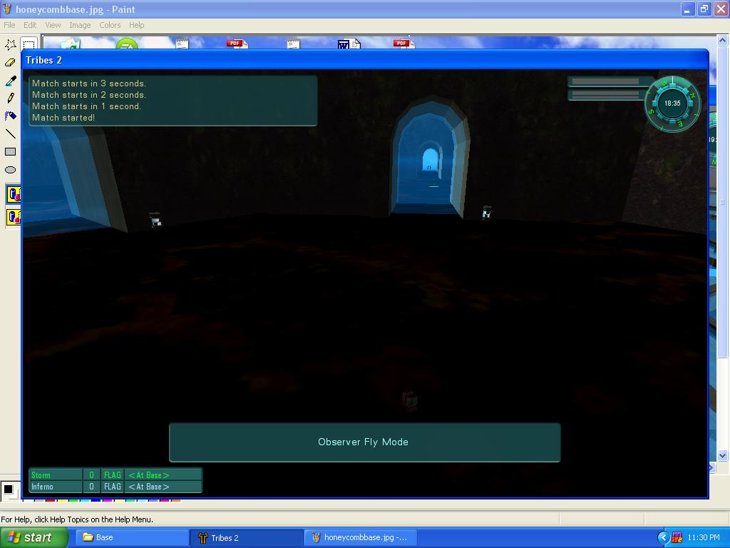Click the Windows start button
The width and height of the screenshot is (730, 548).
(x=34, y=538)
